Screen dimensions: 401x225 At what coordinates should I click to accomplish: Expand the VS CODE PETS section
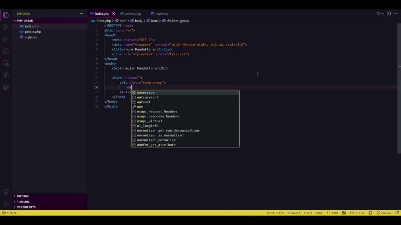(x=26, y=207)
